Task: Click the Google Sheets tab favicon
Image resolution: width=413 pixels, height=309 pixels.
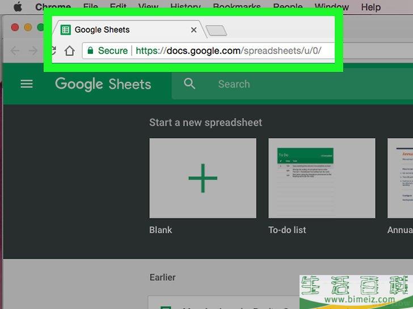Action: (x=66, y=30)
